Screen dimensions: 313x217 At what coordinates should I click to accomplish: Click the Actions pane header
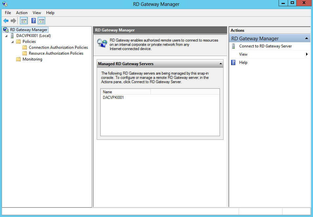(x=269, y=30)
